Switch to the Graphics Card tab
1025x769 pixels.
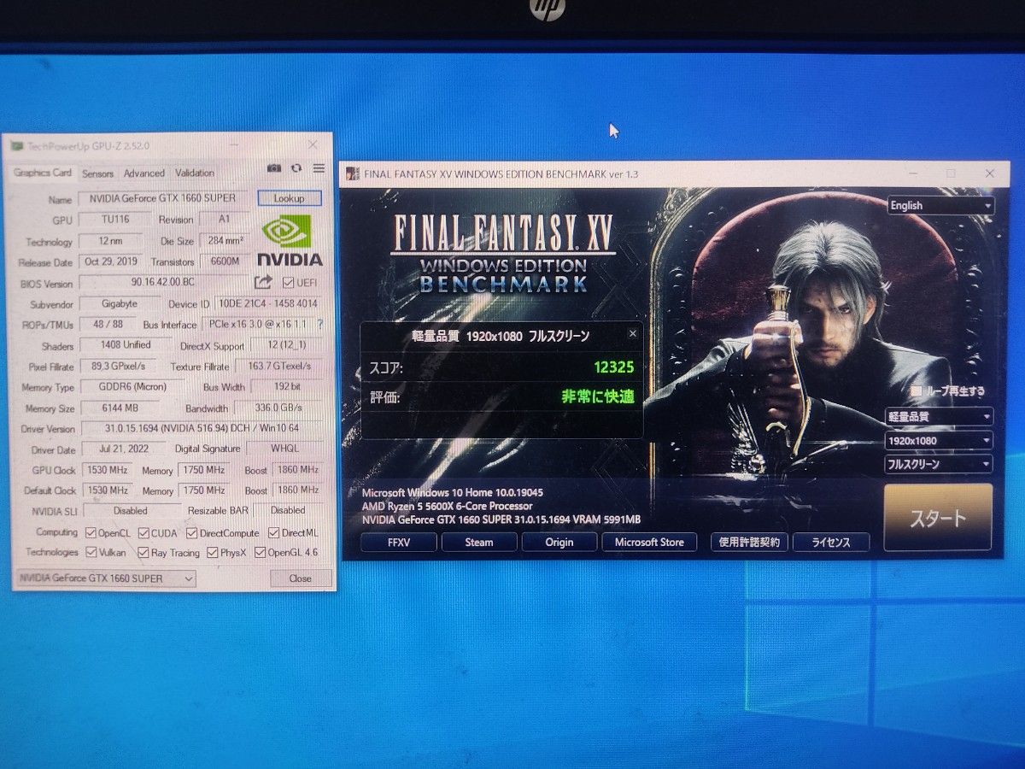pos(43,172)
